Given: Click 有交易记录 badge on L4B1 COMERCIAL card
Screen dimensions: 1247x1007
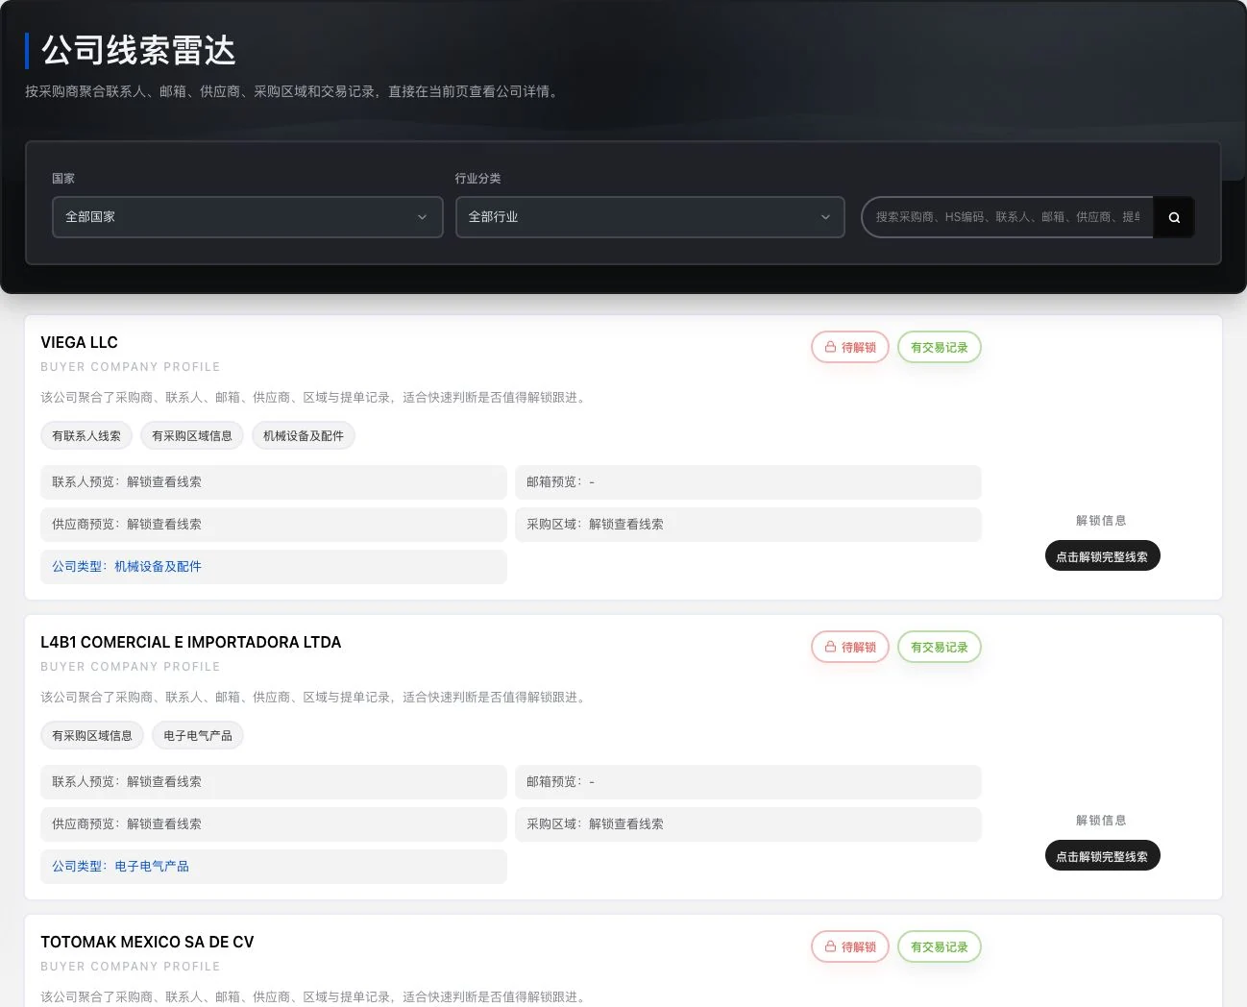Looking at the screenshot, I should point(940,648).
